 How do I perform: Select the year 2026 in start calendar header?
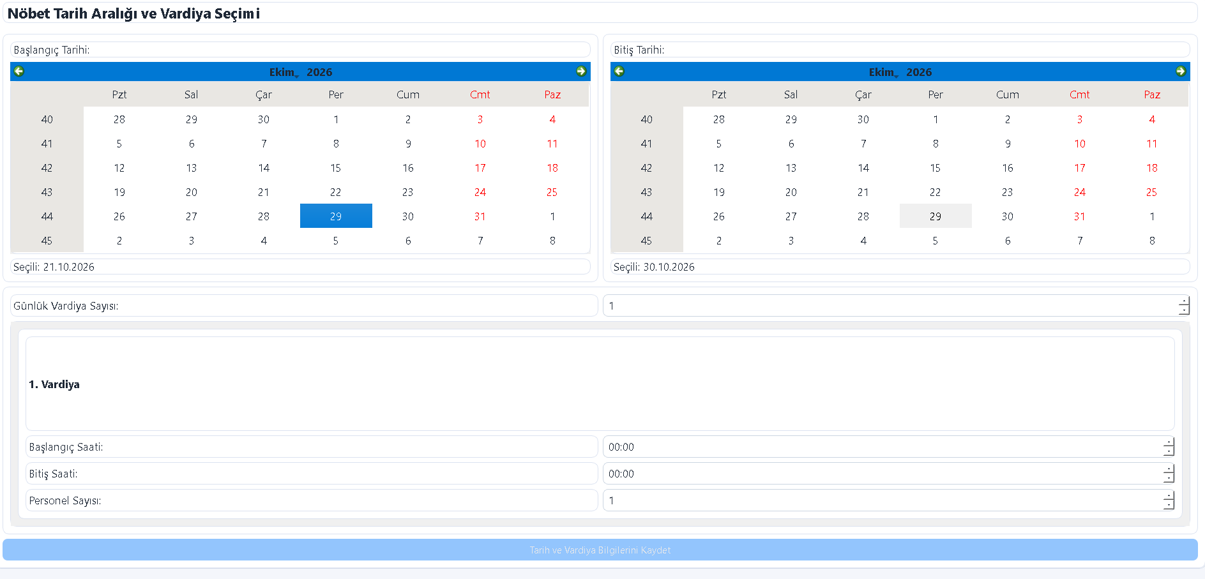pos(319,72)
